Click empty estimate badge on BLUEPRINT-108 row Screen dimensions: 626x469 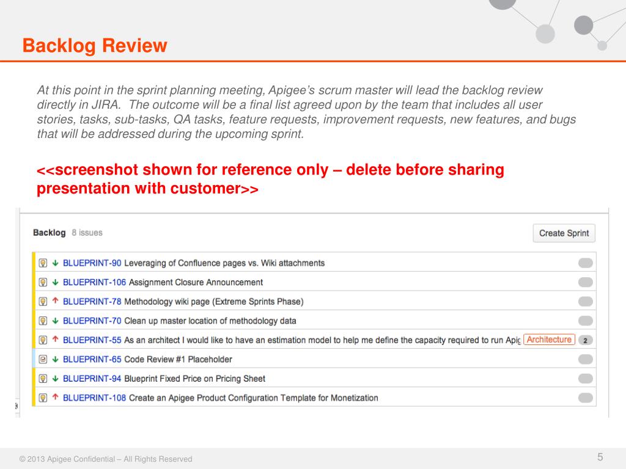(585, 398)
